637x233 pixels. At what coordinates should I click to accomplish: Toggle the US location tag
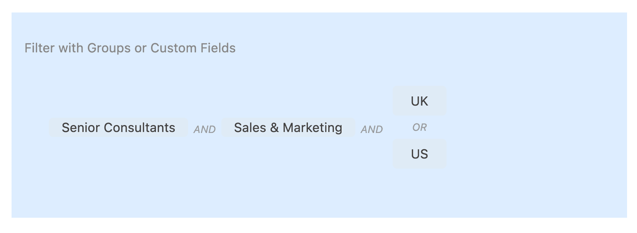419,154
